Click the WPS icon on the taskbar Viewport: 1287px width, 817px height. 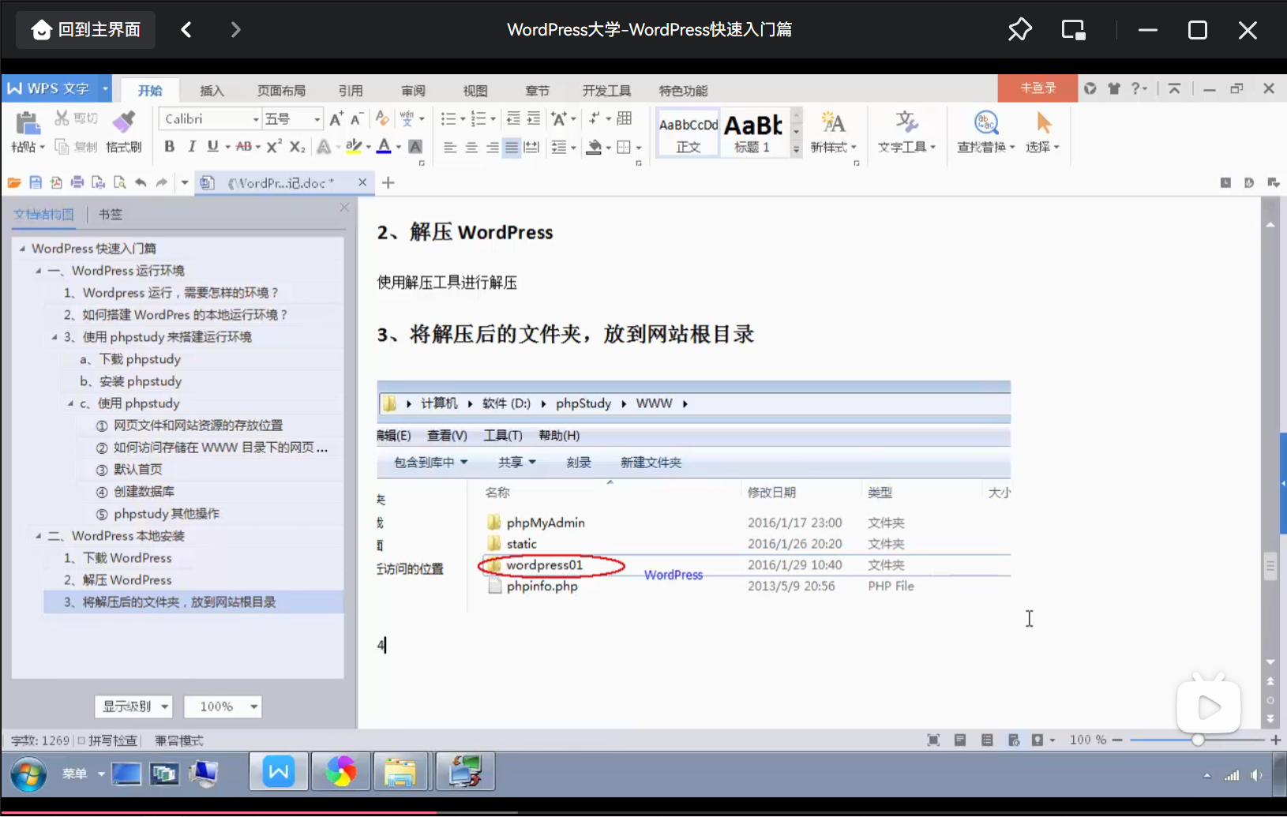coord(279,772)
